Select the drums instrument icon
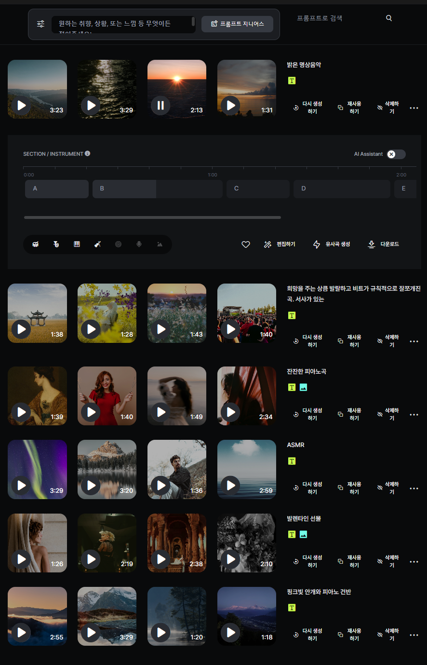The image size is (427, 665). point(36,244)
